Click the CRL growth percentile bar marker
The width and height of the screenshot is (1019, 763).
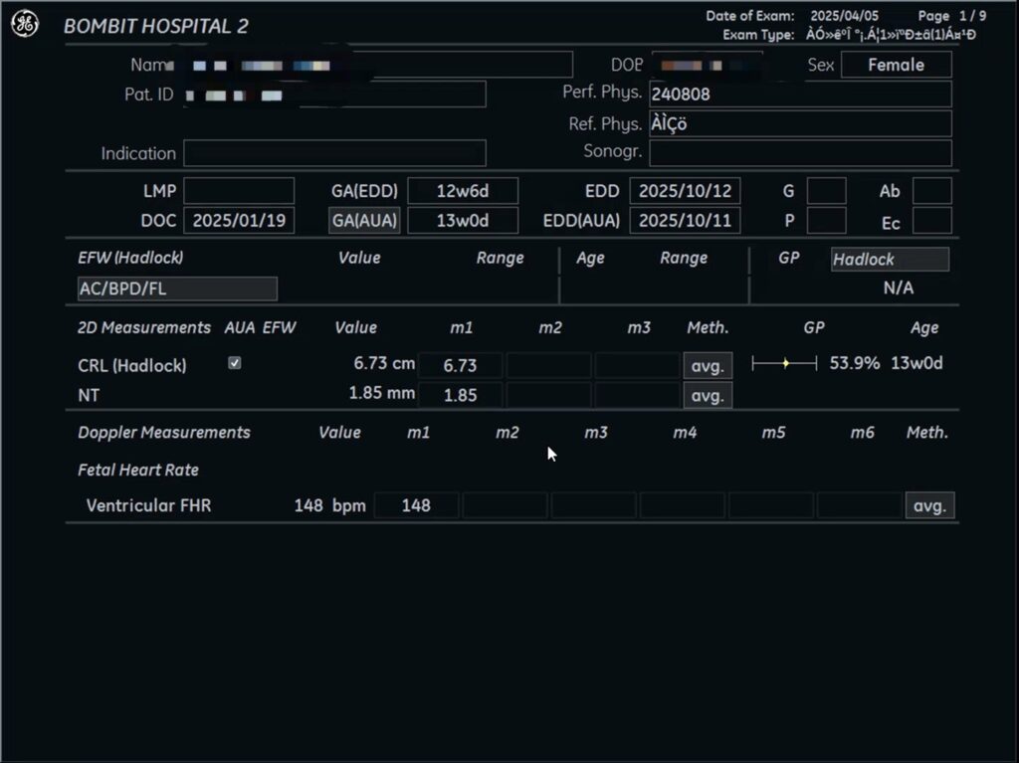[x=785, y=364]
